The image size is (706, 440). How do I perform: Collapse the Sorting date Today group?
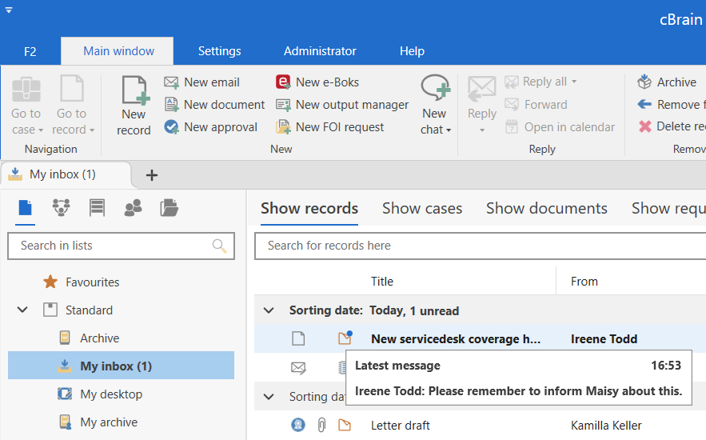coord(269,310)
